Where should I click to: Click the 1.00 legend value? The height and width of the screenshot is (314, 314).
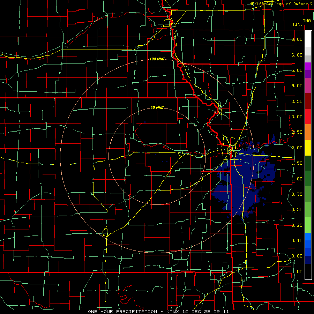pos(297,179)
